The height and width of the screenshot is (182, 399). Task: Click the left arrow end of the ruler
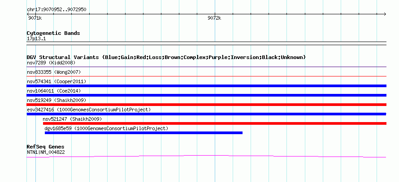click(x=28, y=14)
